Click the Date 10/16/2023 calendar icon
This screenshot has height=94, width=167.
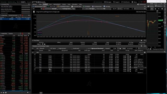coord(136,49)
